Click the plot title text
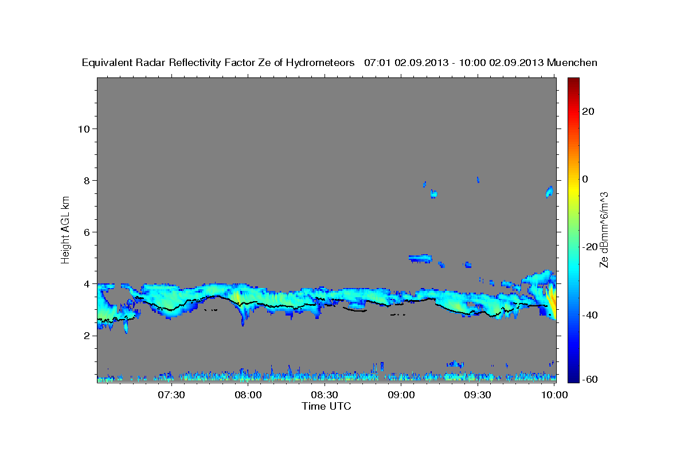The width and height of the screenshot is (688, 459). (340, 63)
